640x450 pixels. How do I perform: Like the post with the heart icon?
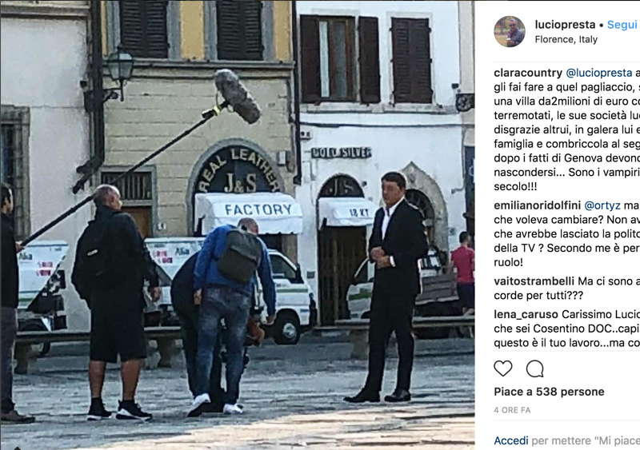click(503, 368)
